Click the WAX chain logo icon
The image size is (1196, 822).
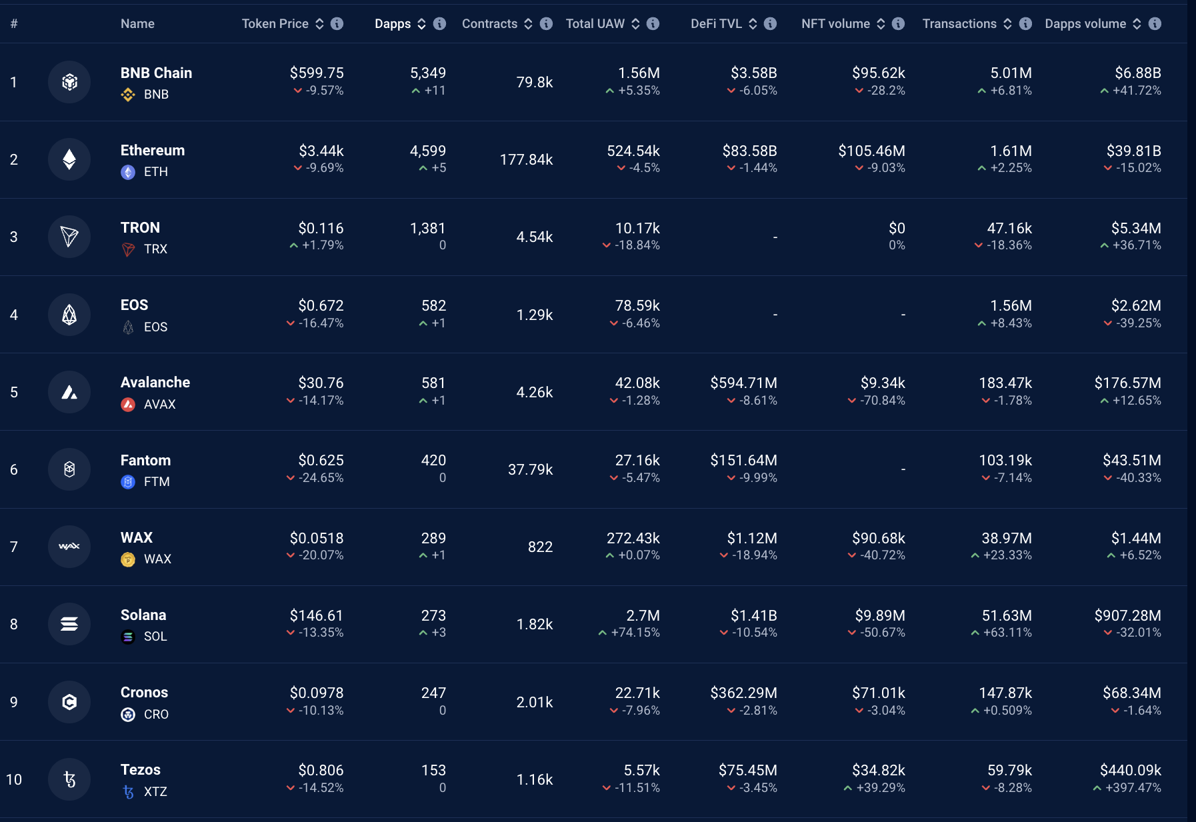69,547
